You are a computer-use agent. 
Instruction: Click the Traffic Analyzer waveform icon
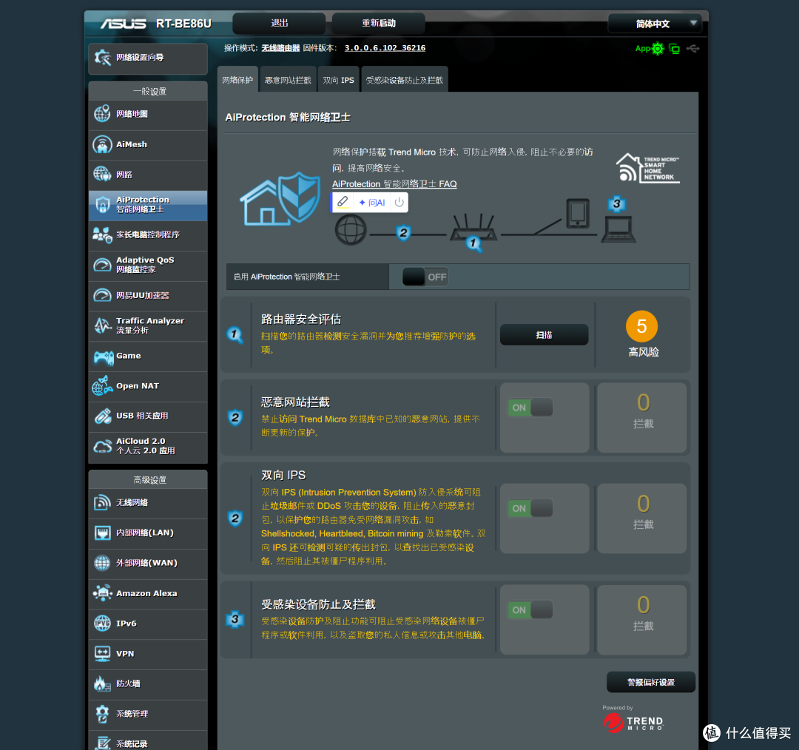(x=102, y=325)
